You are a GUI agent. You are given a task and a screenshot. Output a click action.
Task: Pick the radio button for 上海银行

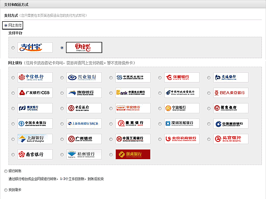(x=13, y=139)
